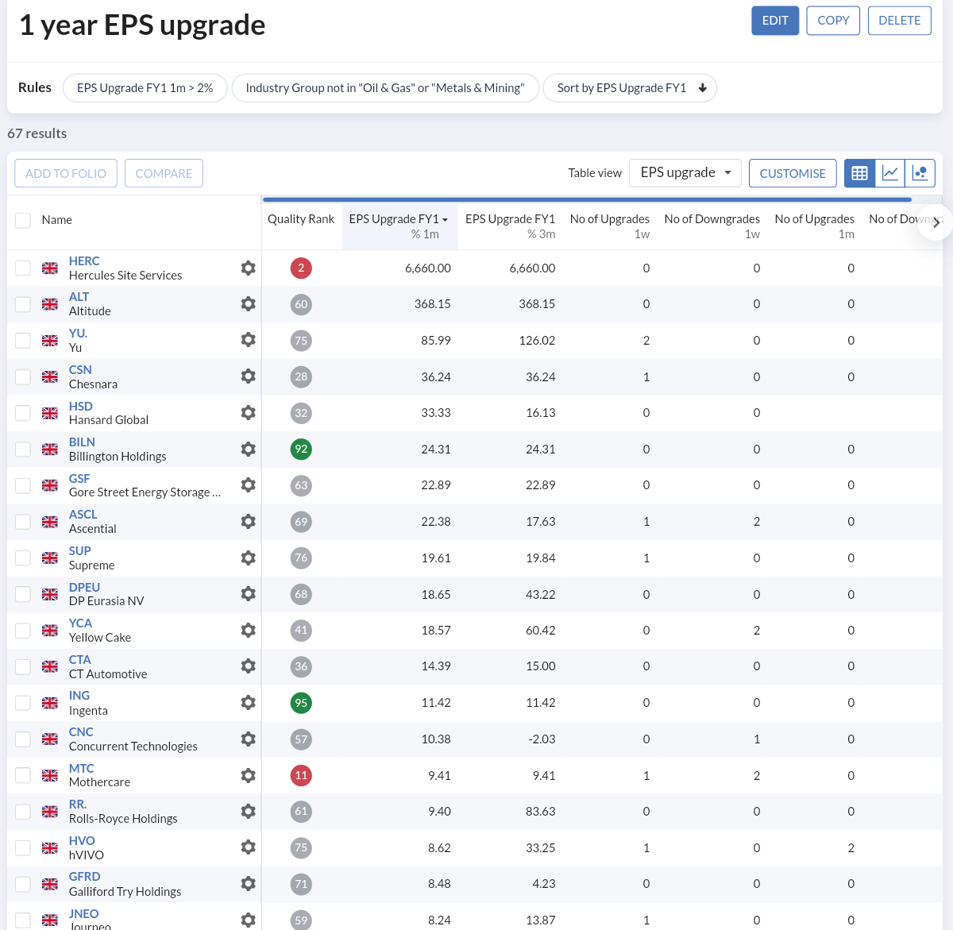This screenshot has width=953, height=930.
Task: Click the Quality Rank 2 badge for HERC
Action: (301, 268)
